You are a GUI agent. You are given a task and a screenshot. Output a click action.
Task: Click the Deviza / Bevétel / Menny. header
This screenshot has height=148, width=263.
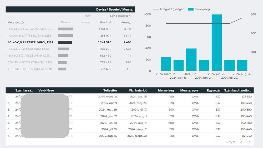(x=114, y=9)
